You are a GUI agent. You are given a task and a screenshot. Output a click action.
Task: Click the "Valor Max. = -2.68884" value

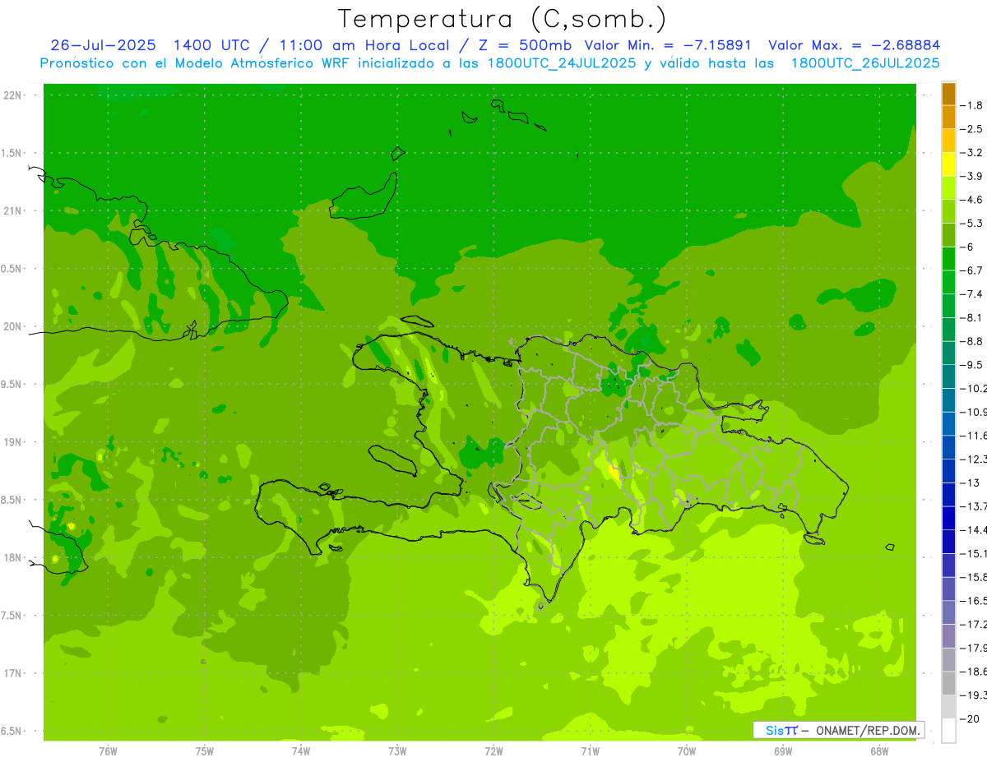[x=855, y=45]
